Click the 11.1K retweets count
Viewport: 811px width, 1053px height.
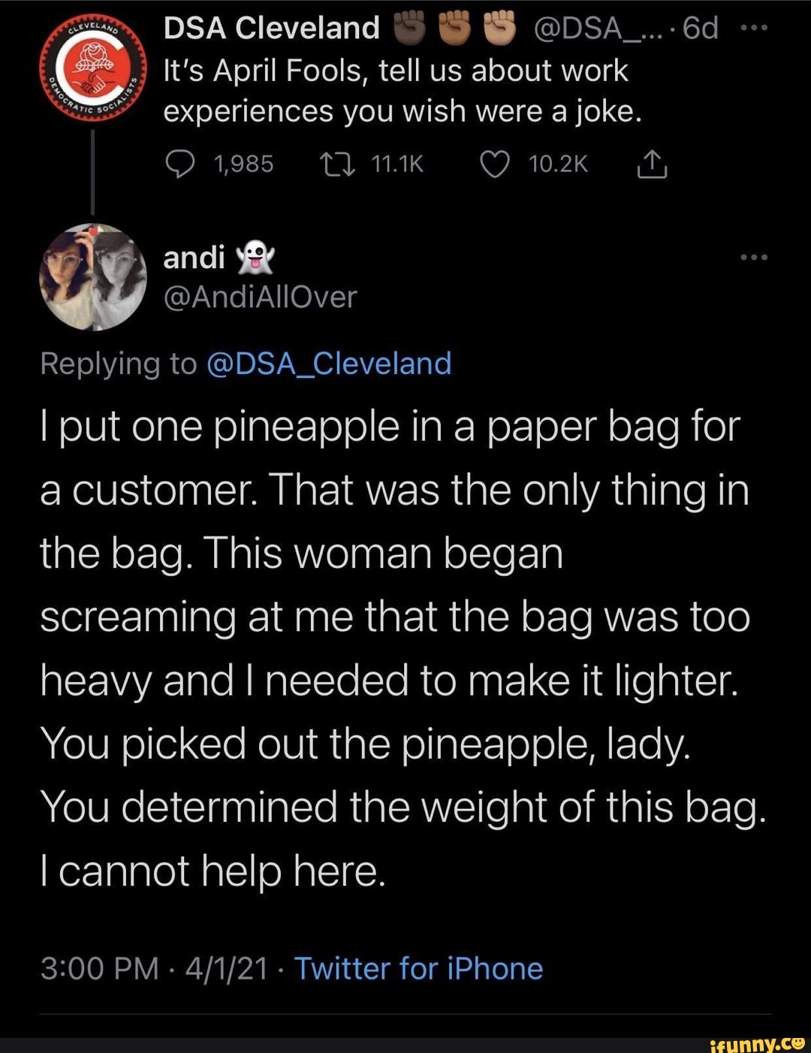pos(397,164)
